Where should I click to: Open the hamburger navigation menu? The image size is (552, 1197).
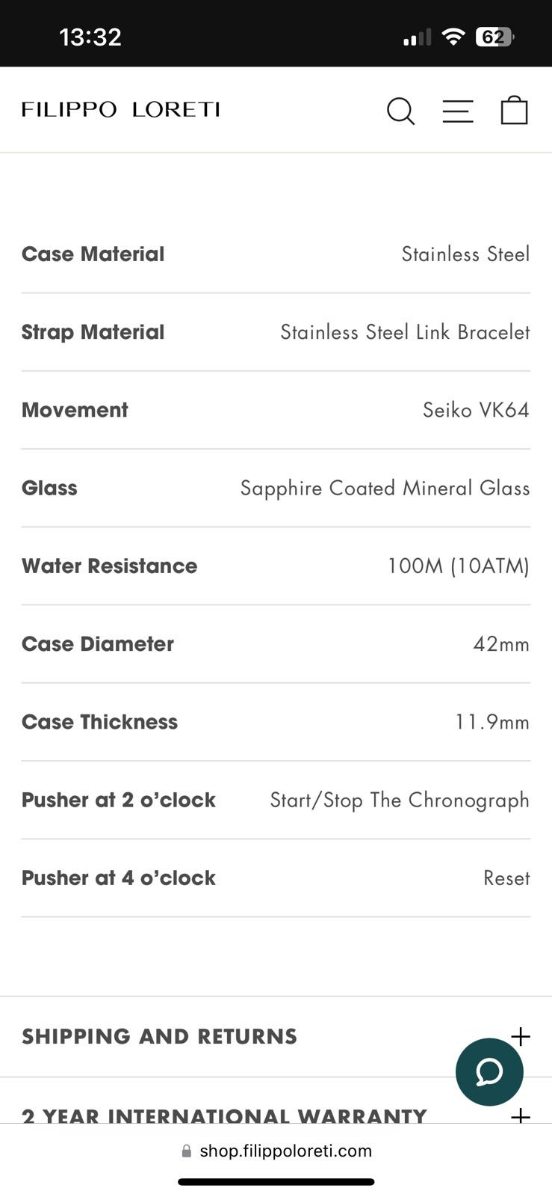point(457,111)
